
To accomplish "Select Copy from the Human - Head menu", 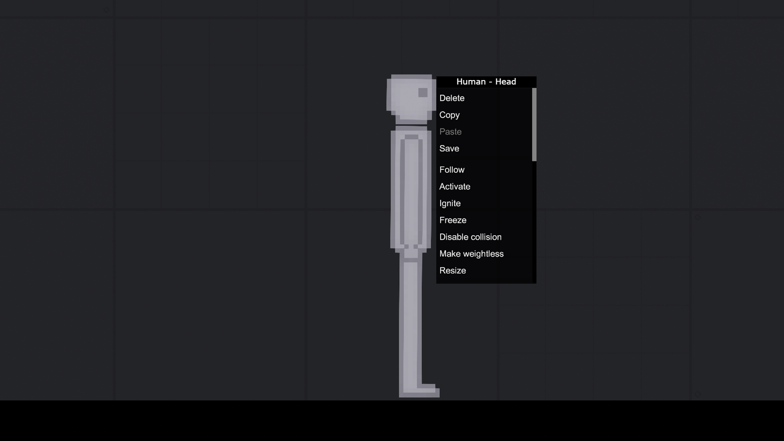I will pyautogui.click(x=484, y=115).
